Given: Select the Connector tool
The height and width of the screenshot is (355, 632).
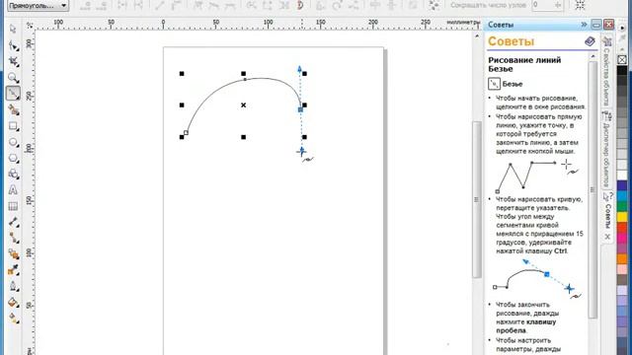Looking at the screenshot, I should 13,238.
